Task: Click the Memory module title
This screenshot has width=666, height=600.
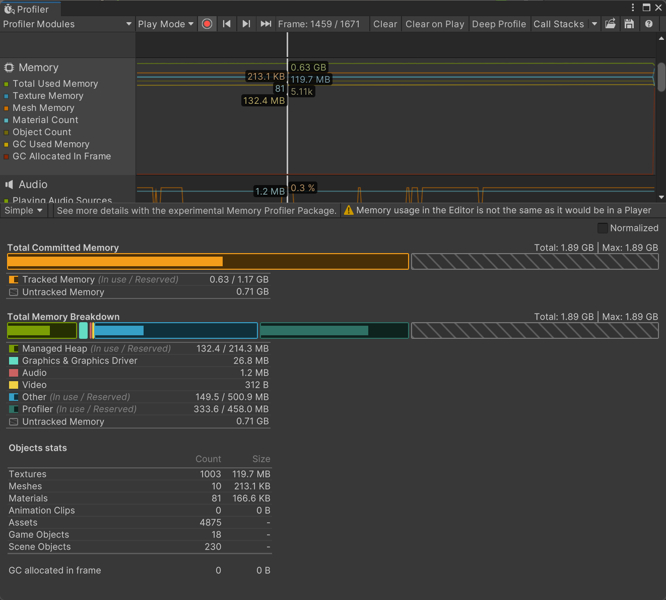Action: click(38, 68)
